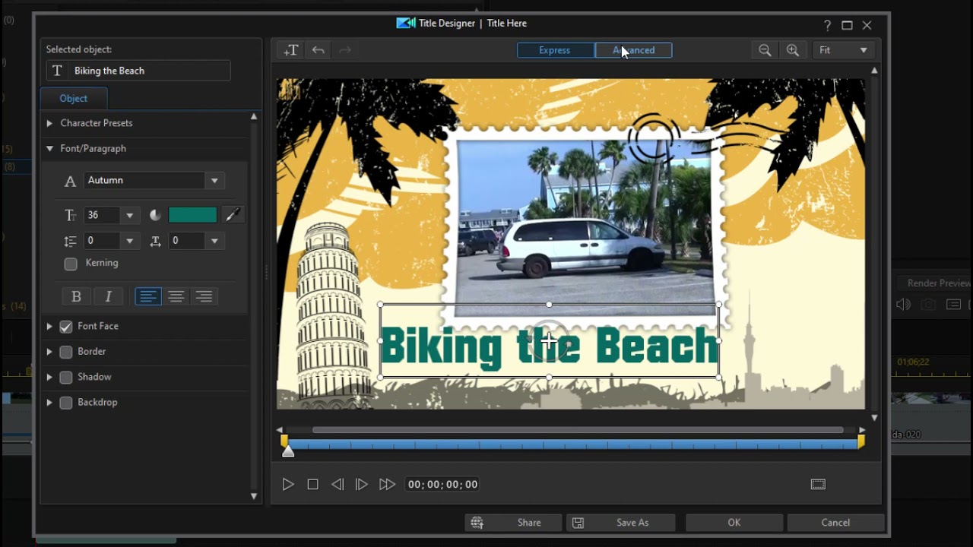This screenshot has height=547, width=973.
Task: Zoom out of the preview
Action: click(765, 50)
